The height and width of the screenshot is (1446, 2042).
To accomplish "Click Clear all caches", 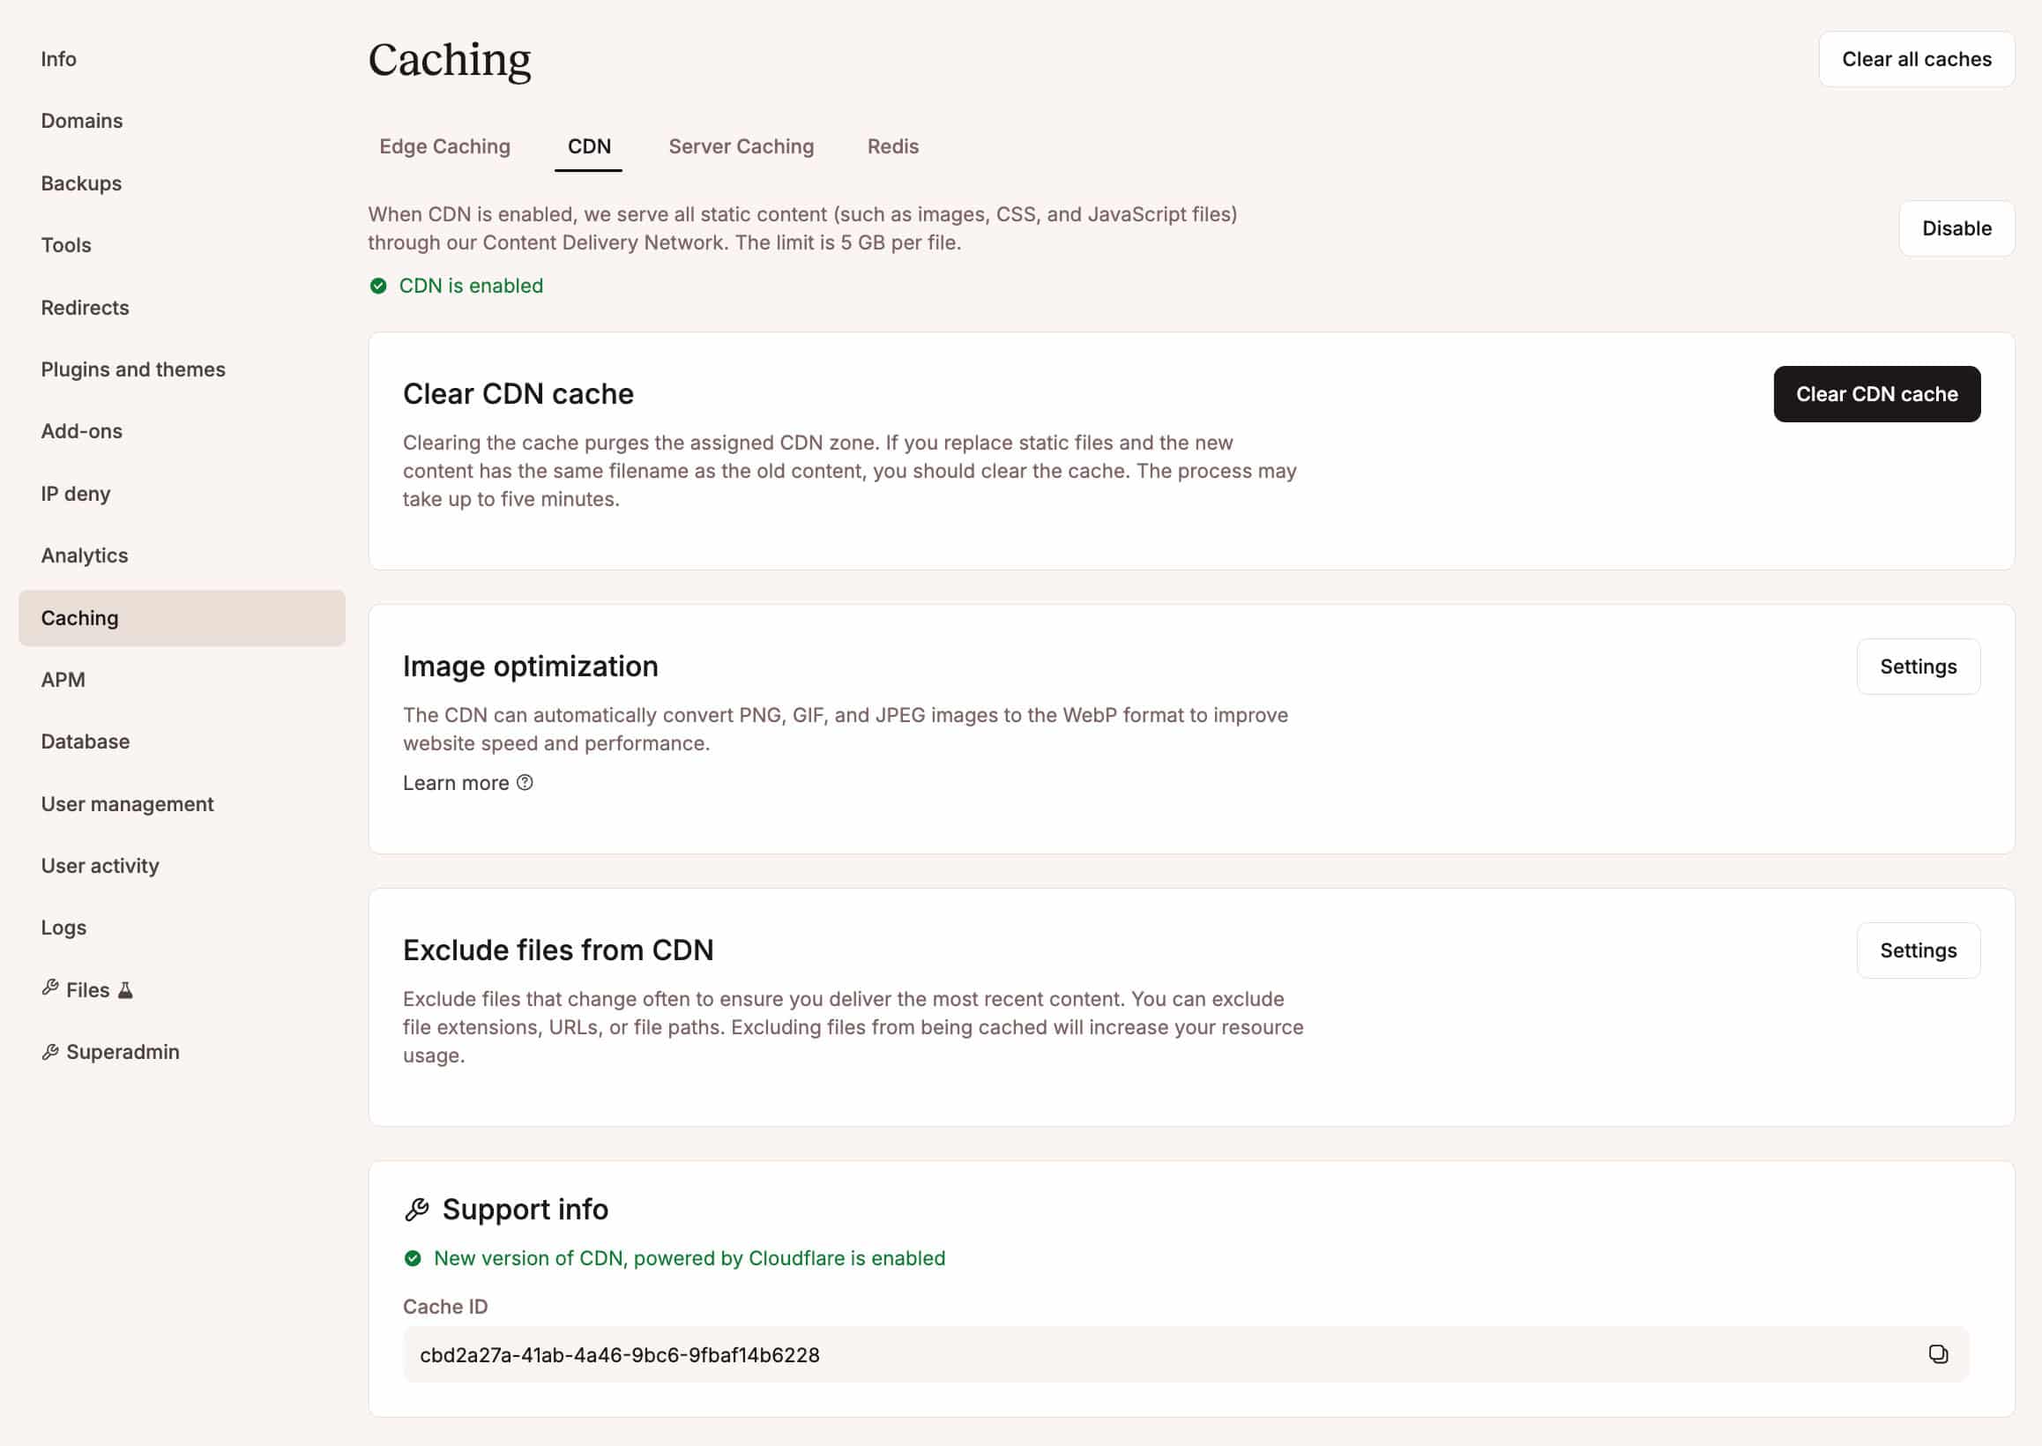I will pyautogui.click(x=1918, y=59).
